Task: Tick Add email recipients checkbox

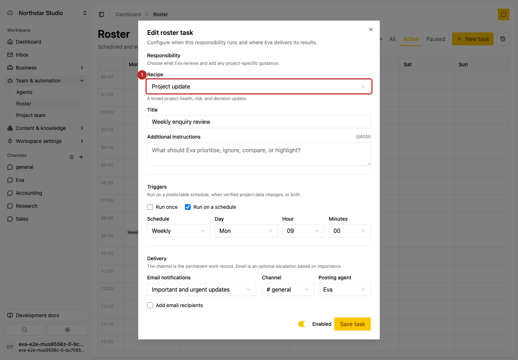Action: click(x=150, y=305)
